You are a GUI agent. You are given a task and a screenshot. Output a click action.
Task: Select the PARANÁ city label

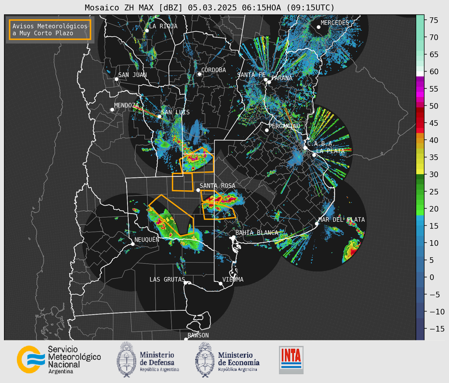click(282, 78)
